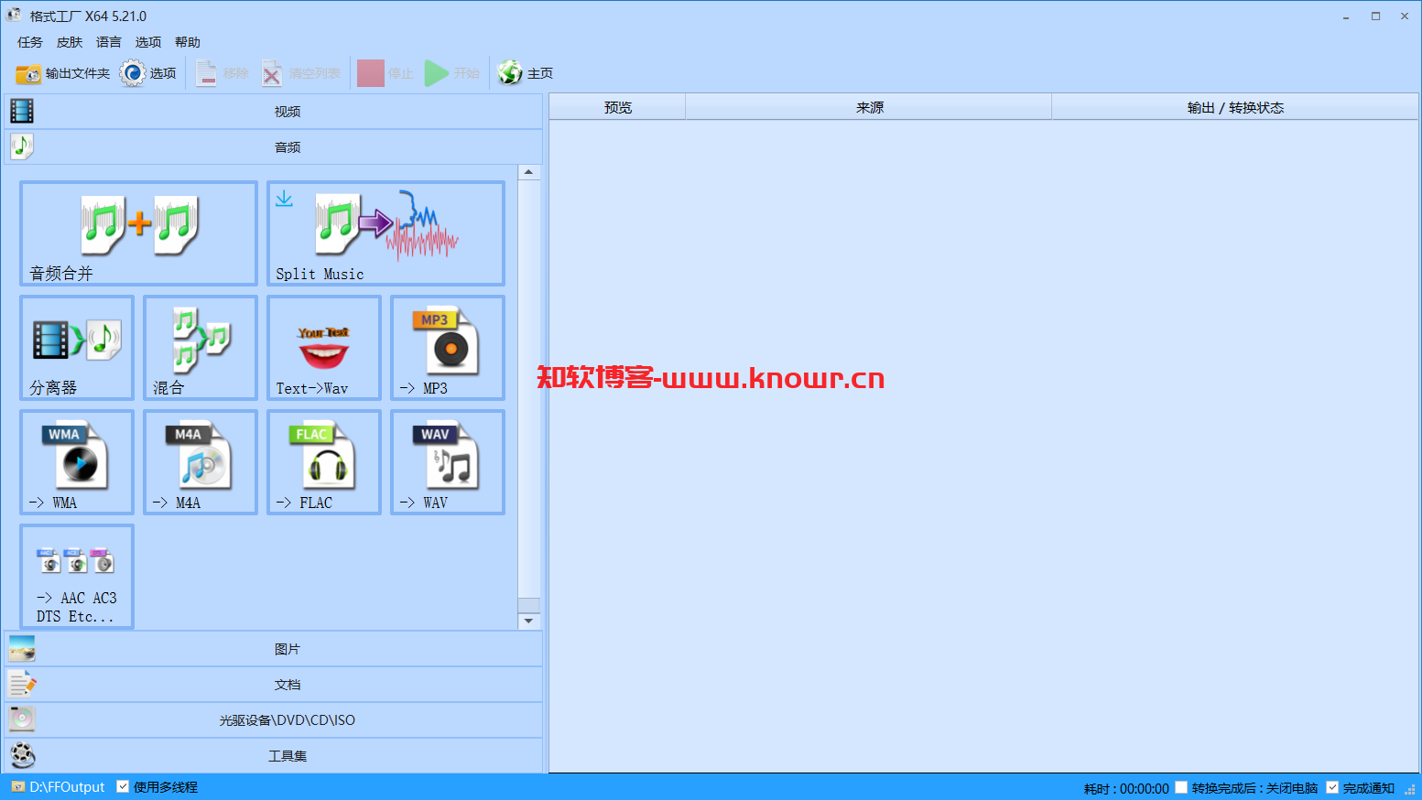Screen dimensions: 1422x800
Task: Open the AAC AC3 DTS Etc tile
Action: point(77,577)
